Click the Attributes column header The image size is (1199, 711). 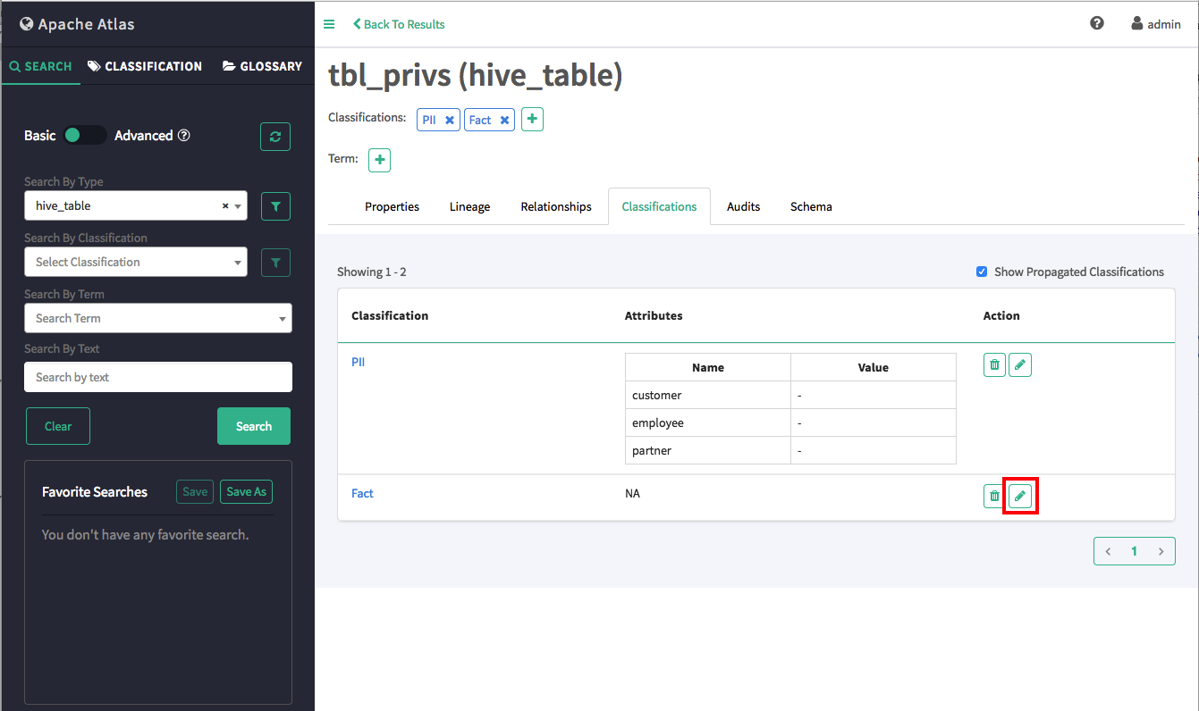[654, 315]
